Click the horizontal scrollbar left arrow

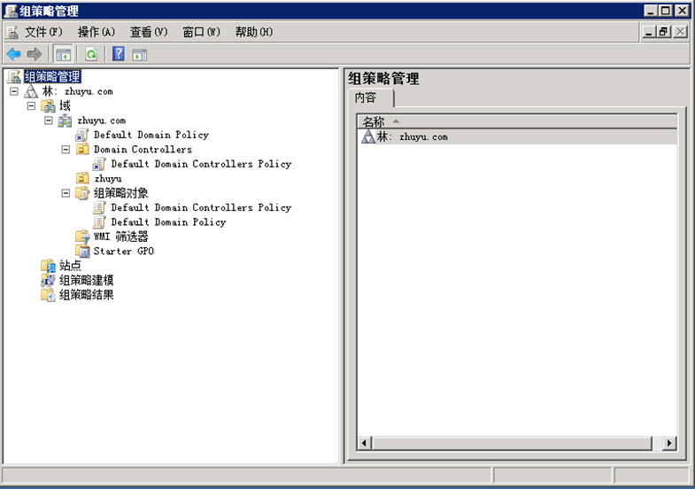click(x=365, y=443)
